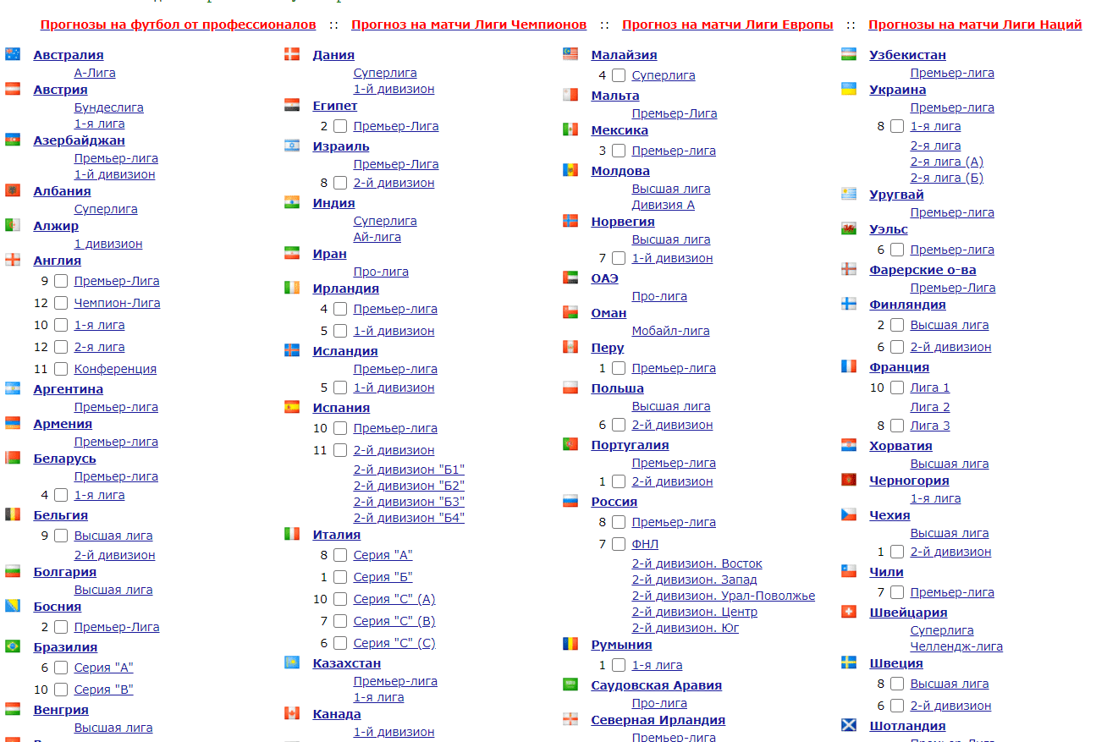Open the Англия country link
This screenshot has width=1118, height=742.
(x=58, y=261)
